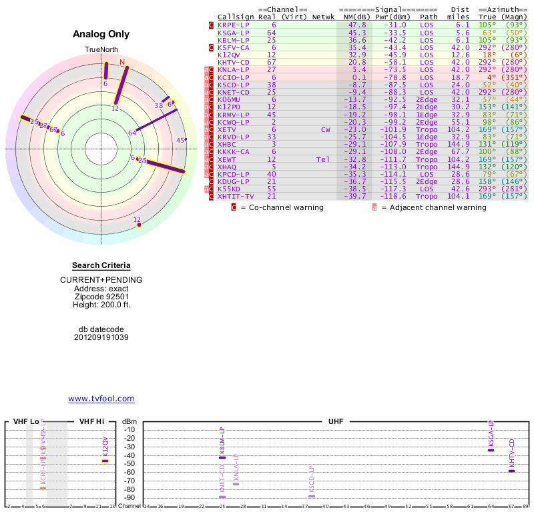The height and width of the screenshot is (512, 534).
Task: Click the db datecode 201209191039 value
Action: 101,337
